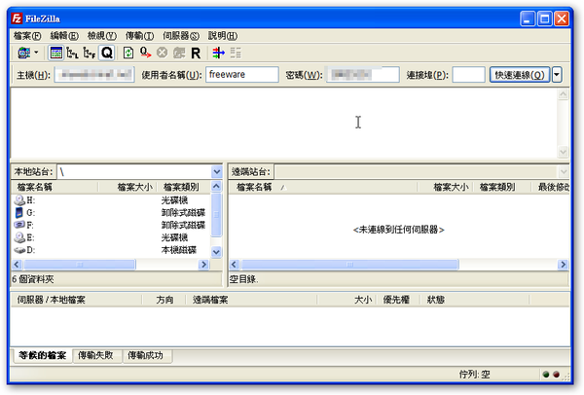Click the filename filters toolbar icon
The width and height of the screenshot is (584, 395).
click(x=219, y=53)
